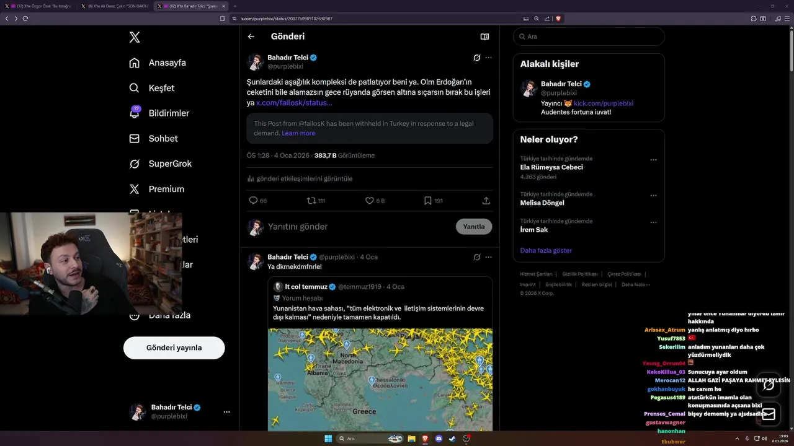Open Windows Start menu
The height and width of the screenshot is (446, 794).
[328, 439]
